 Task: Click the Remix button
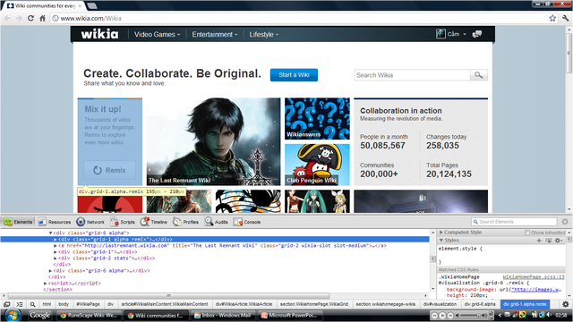[109, 170]
